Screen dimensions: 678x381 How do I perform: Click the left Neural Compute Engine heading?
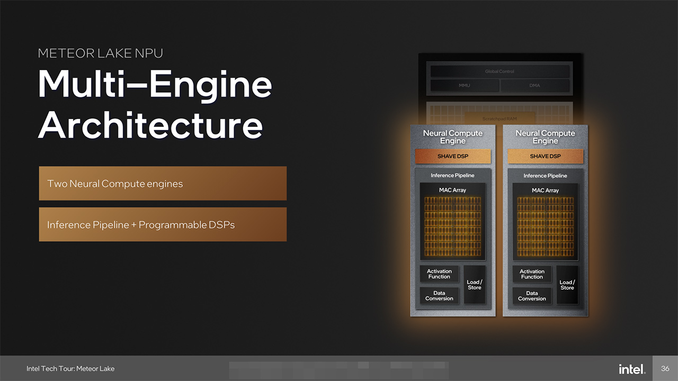point(452,137)
